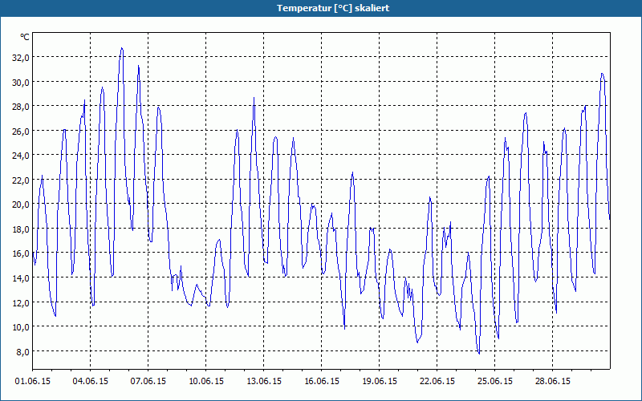Click the °C unit label
This screenshot has width=642, height=401.
pos(25,37)
